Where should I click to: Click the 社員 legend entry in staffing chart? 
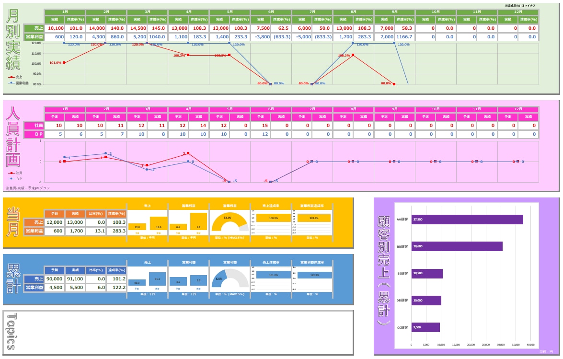point(15,173)
